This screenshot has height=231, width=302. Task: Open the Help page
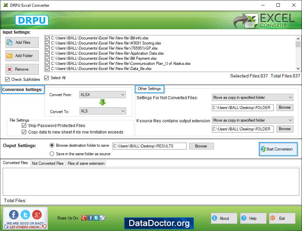tap(253, 218)
